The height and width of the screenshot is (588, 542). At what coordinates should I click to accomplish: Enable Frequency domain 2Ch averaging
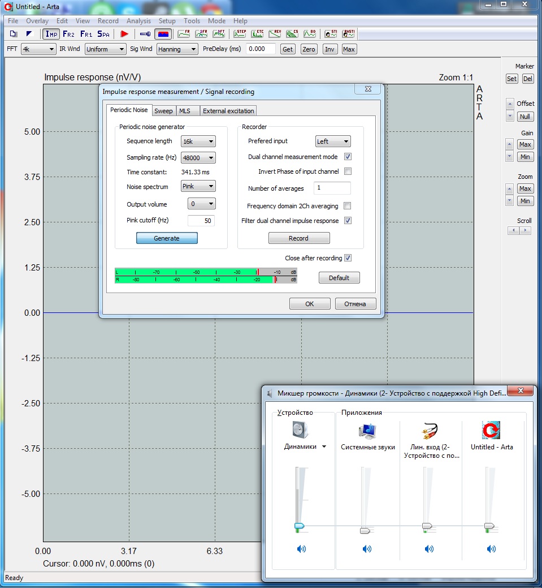(348, 206)
